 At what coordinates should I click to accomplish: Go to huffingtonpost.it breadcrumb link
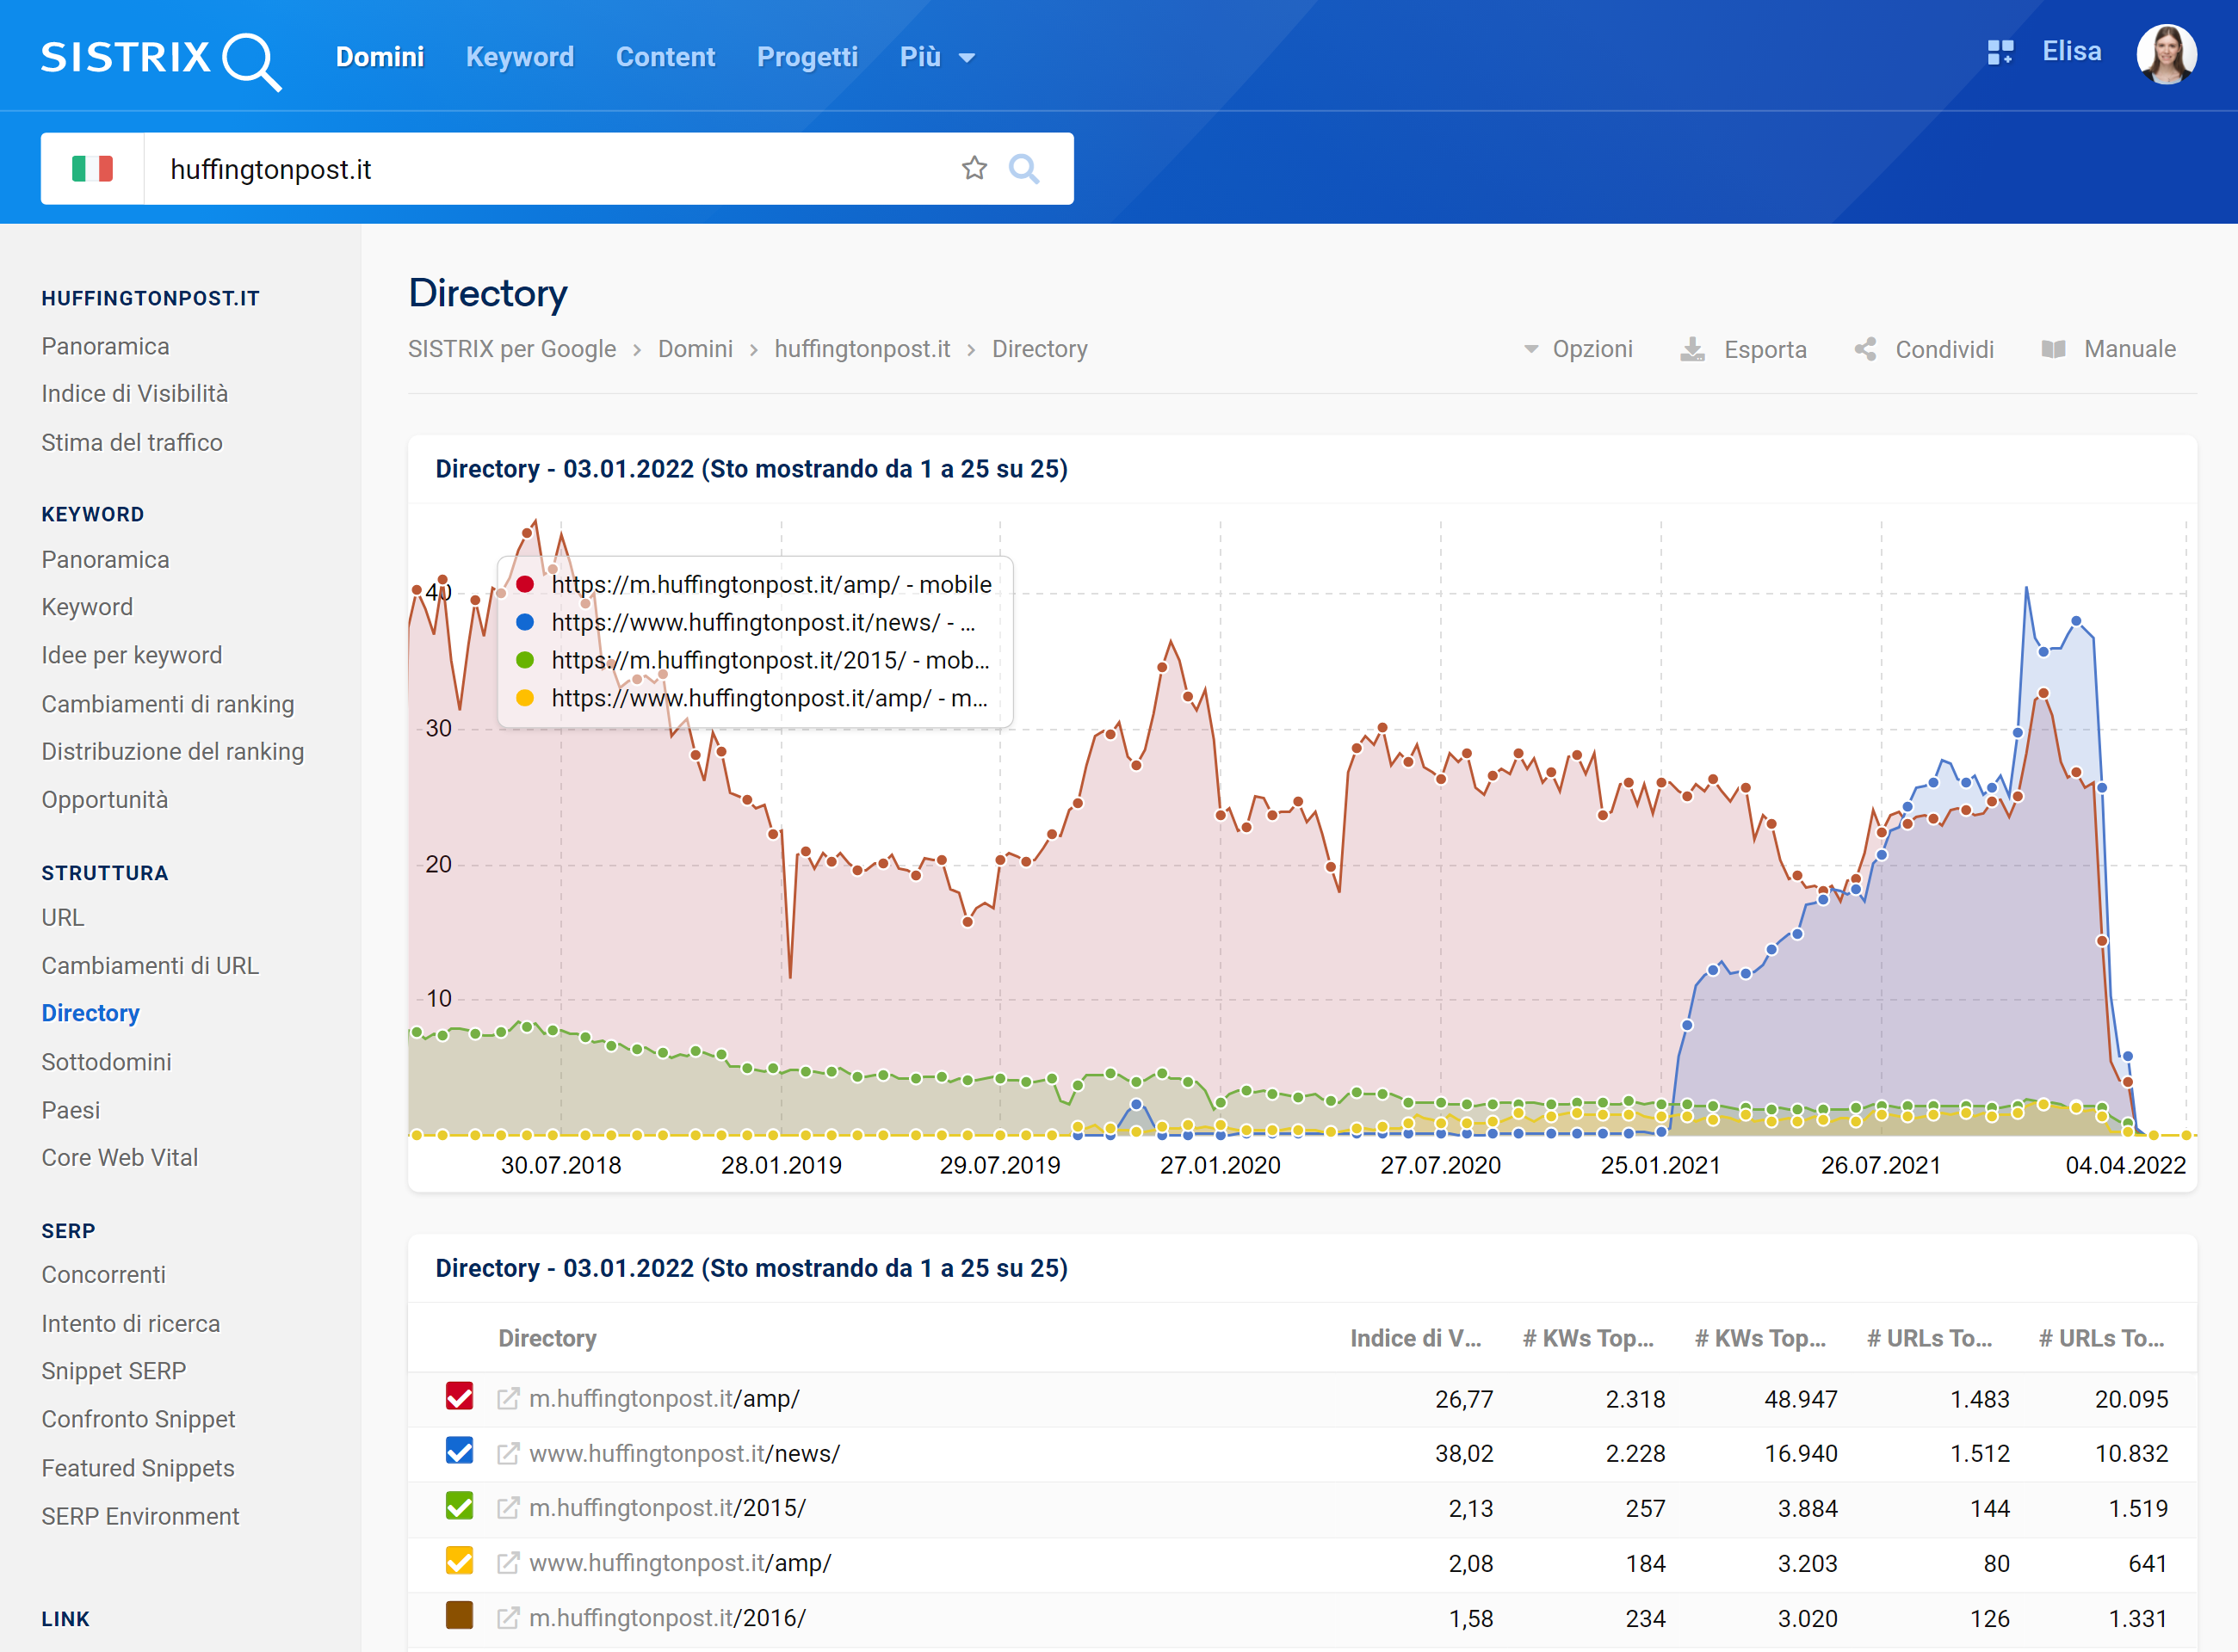pos(862,349)
